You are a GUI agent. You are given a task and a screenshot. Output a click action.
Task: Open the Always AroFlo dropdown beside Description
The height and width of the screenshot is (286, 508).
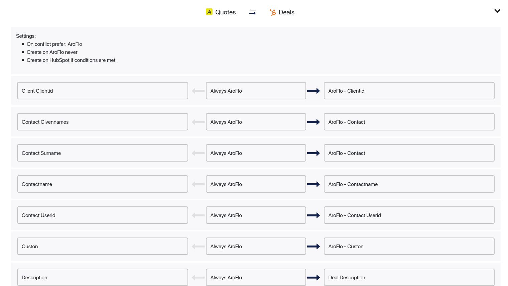tap(256, 277)
